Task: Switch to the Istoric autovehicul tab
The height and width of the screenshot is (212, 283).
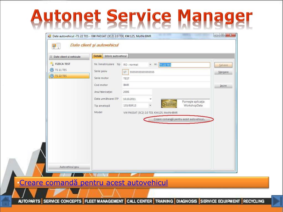Action: [116, 56]
